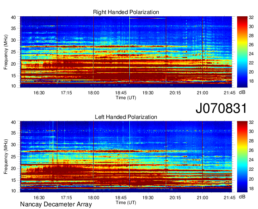This screenshot has width=258, height=209.
Task: Click the 26 dB label on top colorbar
Action: click(x=251, y=45)
